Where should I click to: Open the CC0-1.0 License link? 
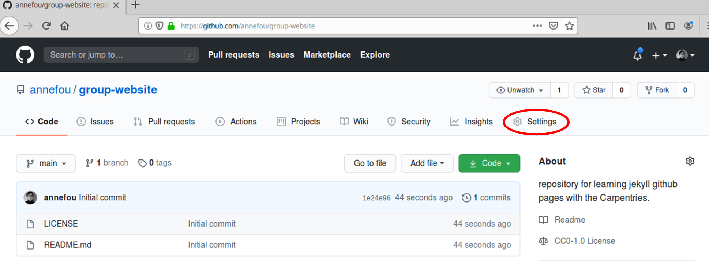point(577,241)
